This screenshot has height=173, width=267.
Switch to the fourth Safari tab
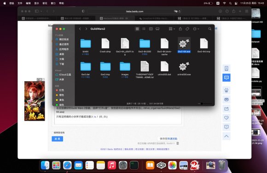click(x=154, y=18)
